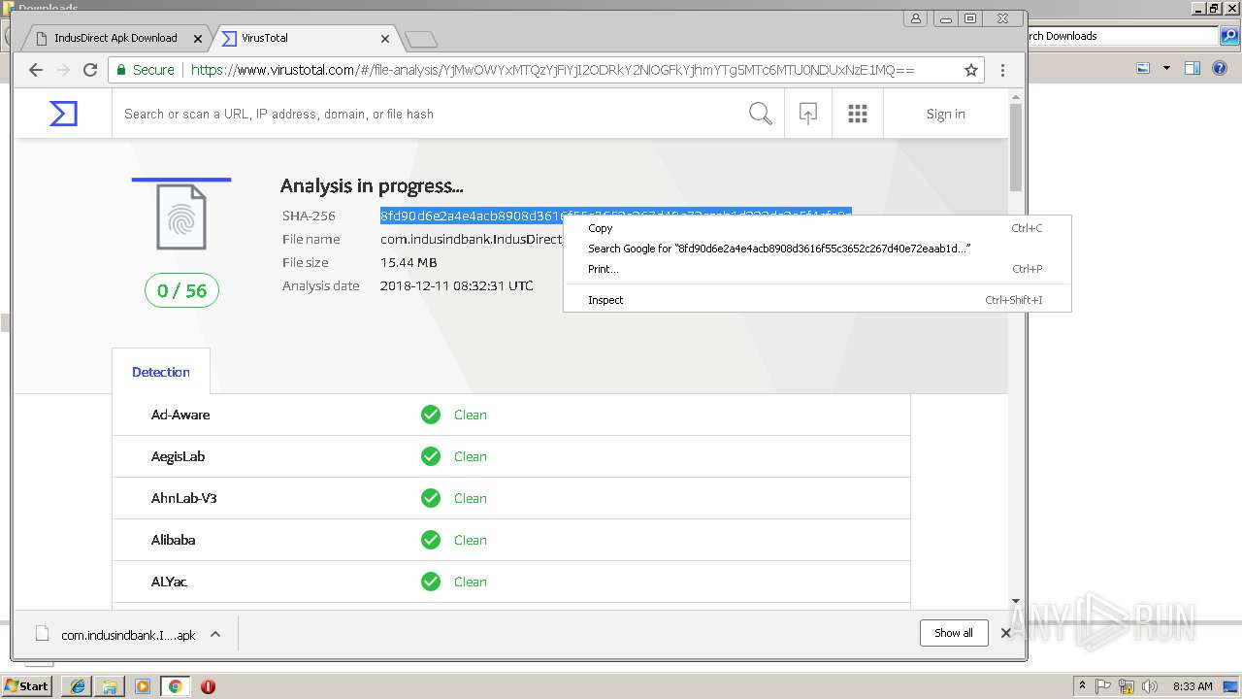Viewport: 1242px width, 699px height.
Task: Click the preview pane icon in the Downloads window
Action: (x=1193, y=68)
